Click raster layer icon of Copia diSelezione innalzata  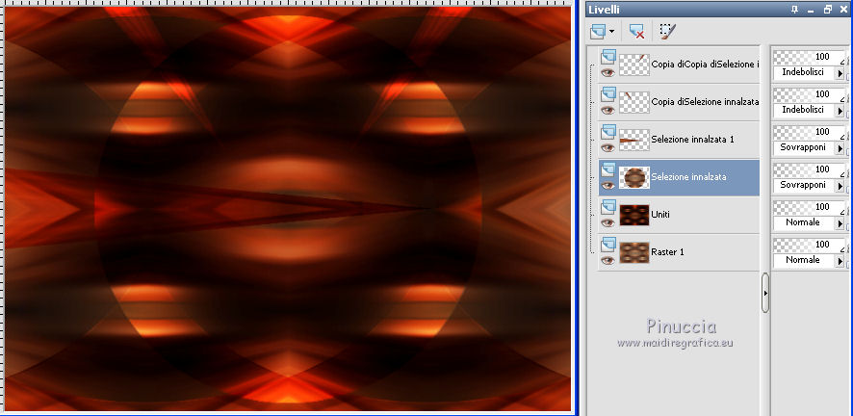pos(608,93)
